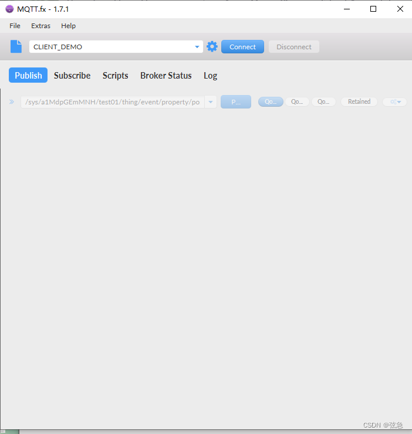Minimize the MQTT.fx window
The image size is (412, 434).
pyautogui.click(x=347, y=9)
